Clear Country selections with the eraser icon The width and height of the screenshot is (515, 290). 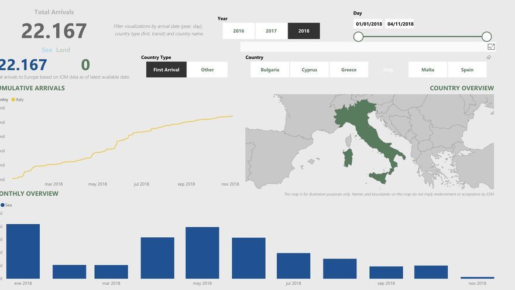pyautogui.click(x=489, y=57)
